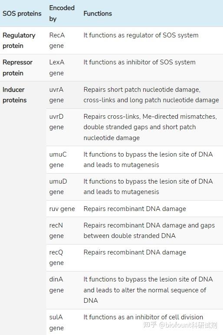Click the biofount watermark text
The width and height of the screenshot is (223, 335).
click(x=180, y=325)
